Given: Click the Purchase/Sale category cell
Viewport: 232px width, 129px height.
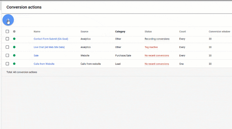Looking at the screenshot, I should tap(123, 56).
